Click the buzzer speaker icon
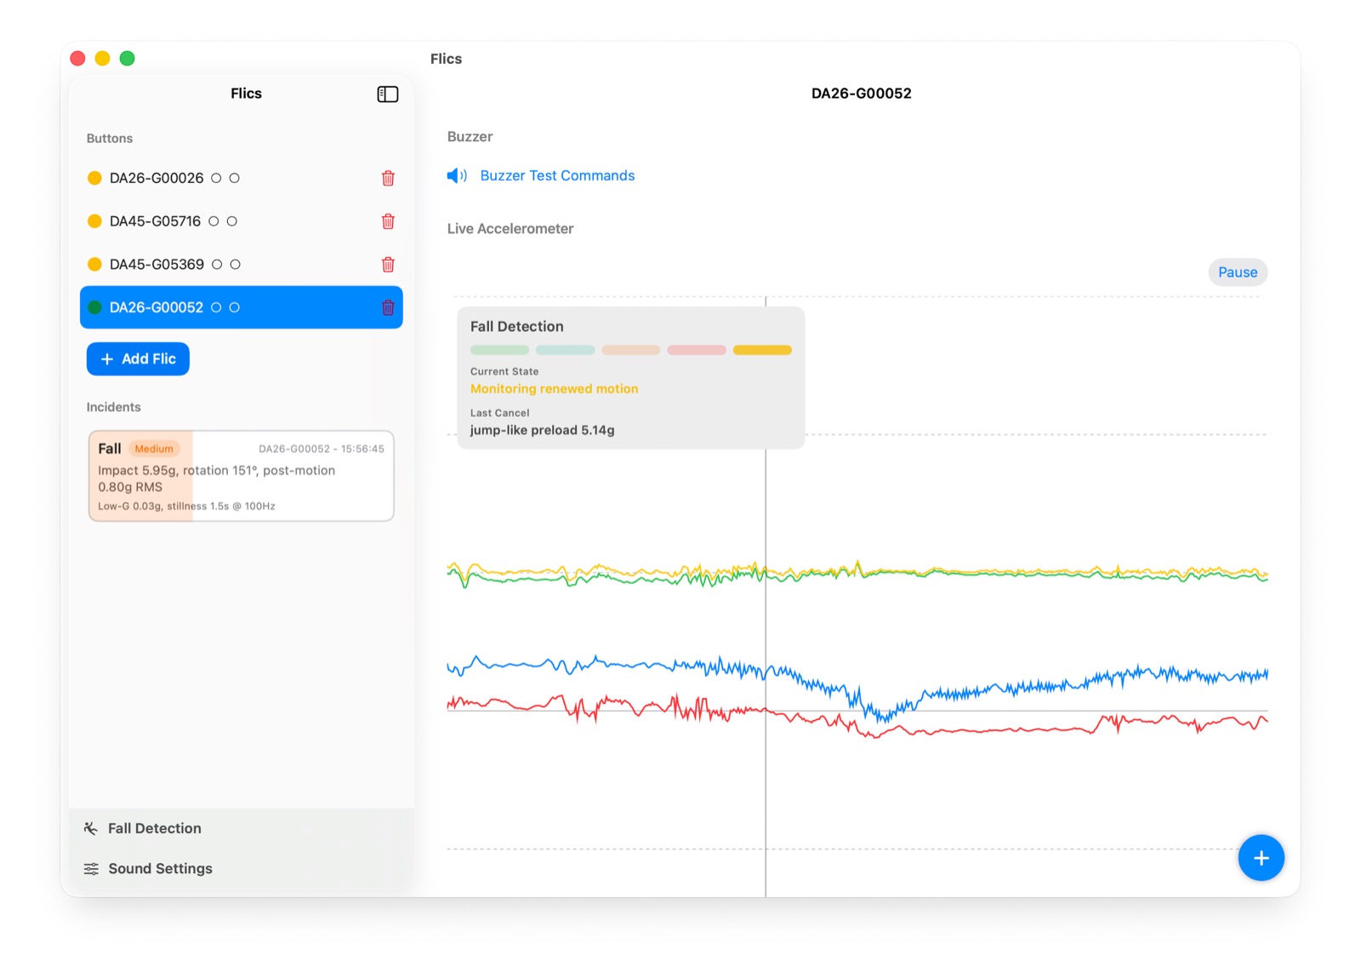1361x977 pixels. pos(457,175)
